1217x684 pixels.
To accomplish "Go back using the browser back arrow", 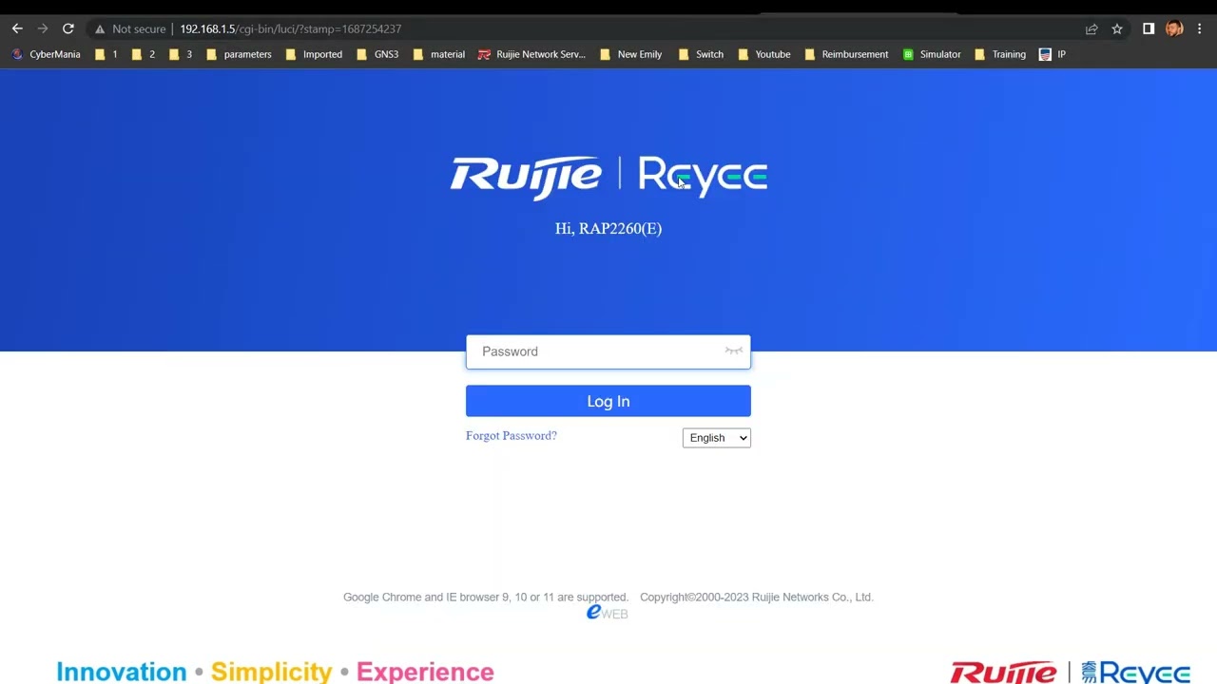I will click(x=17, y=28).
